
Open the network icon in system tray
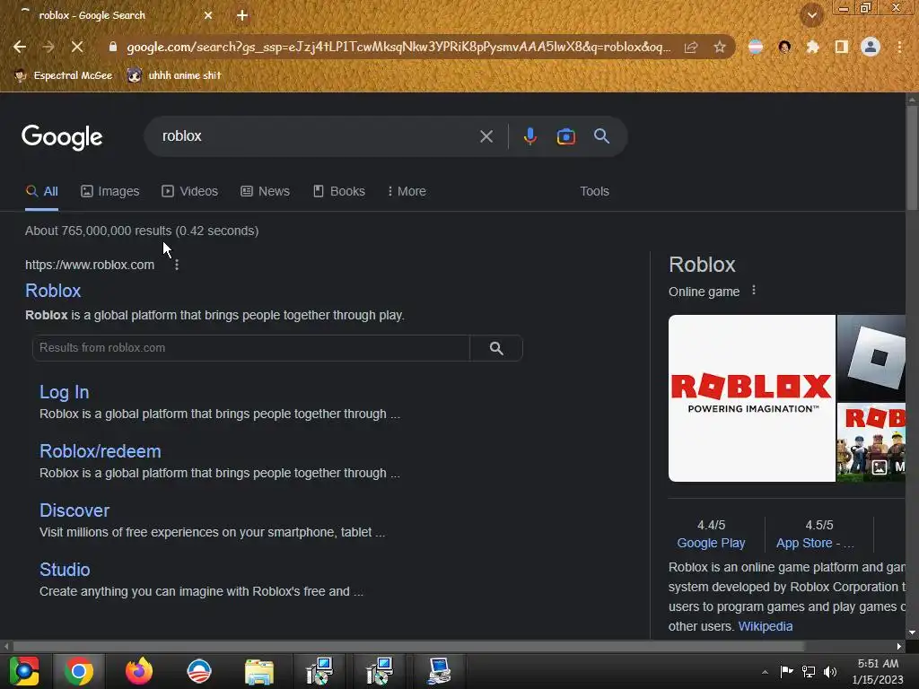(x=809, y=672)
